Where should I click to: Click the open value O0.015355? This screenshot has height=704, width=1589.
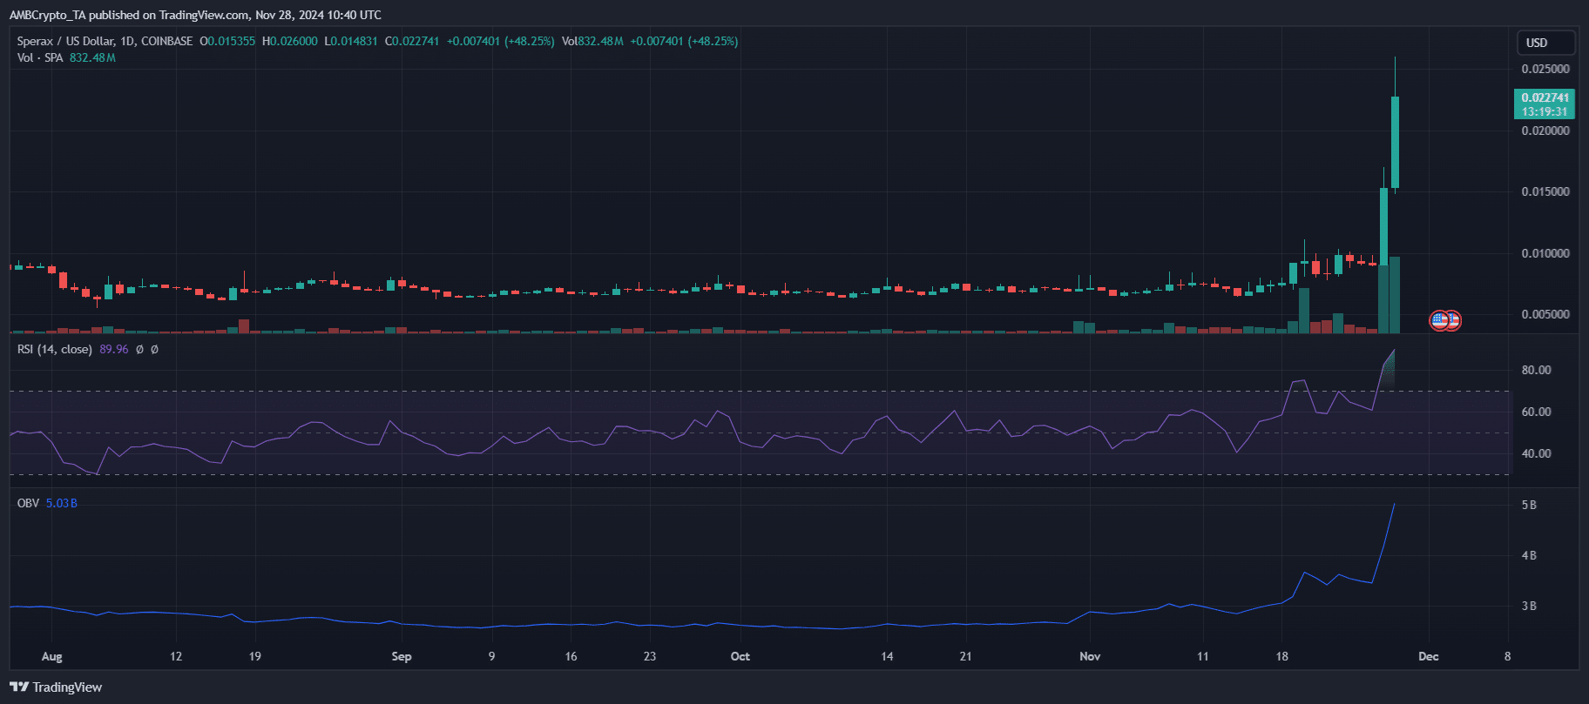coord(227,41)
